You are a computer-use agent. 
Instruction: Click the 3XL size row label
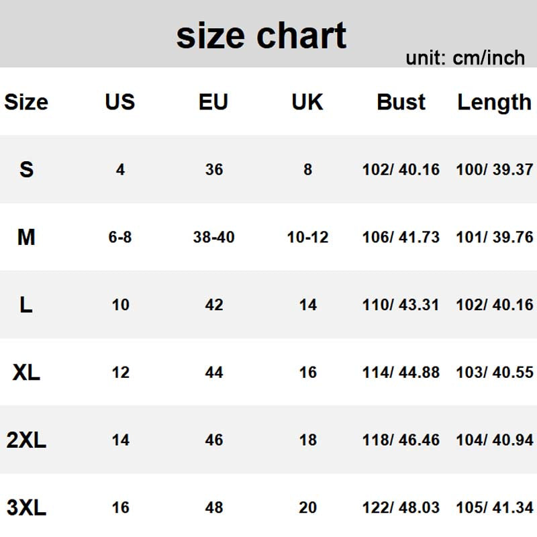(26, 507)
